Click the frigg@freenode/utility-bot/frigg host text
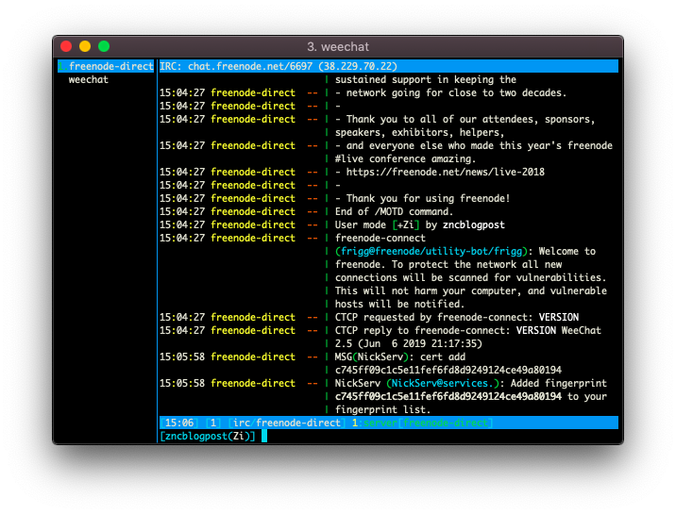Screen dimensions: 676x514 431,252
